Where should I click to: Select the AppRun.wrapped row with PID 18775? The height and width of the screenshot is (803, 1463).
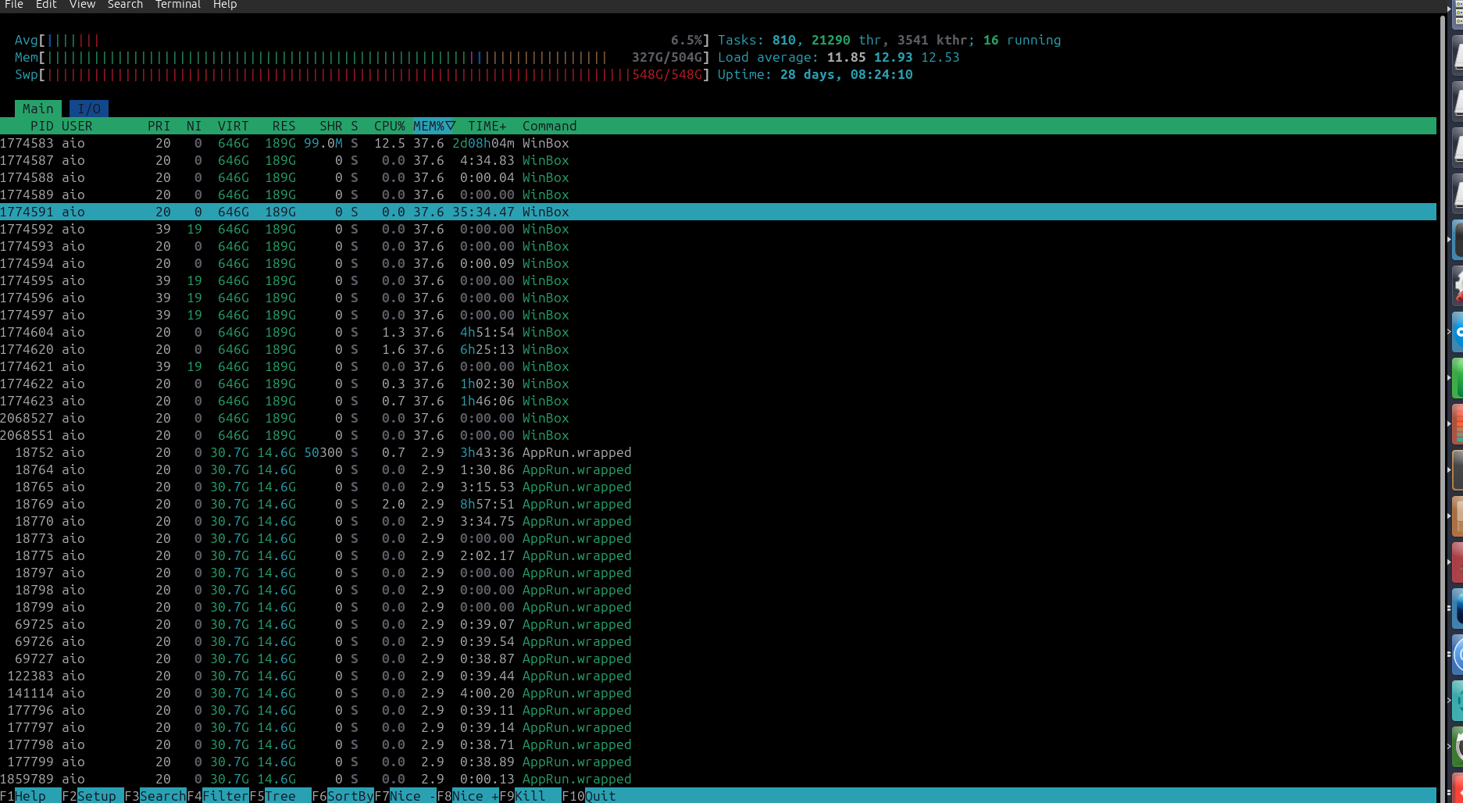pos(718,555)
